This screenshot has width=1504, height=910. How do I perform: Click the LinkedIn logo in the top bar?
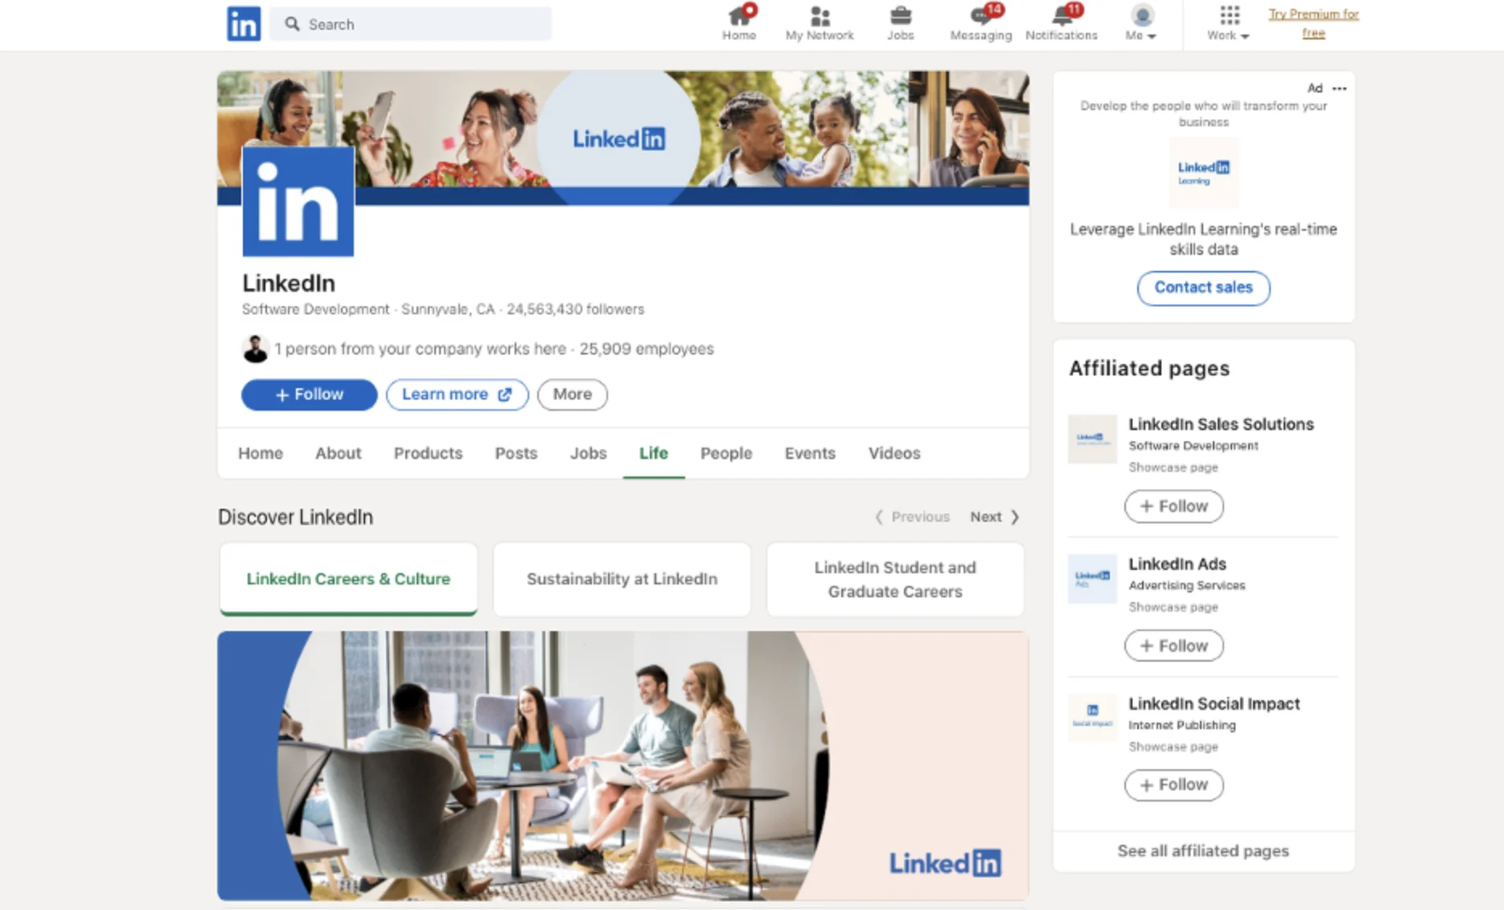pyautogui.click(x=243, y=23)
